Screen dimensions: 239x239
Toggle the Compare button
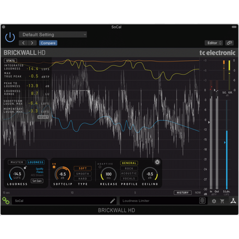click(48, 43)
